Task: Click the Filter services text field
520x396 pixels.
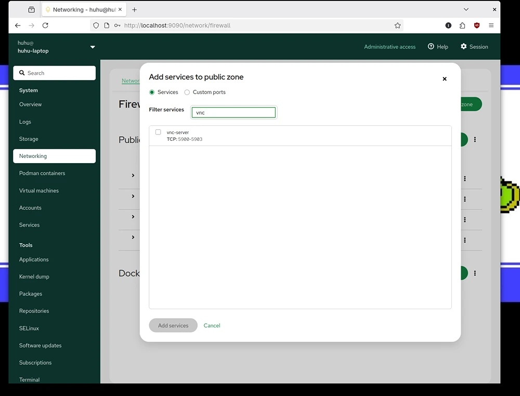Action: coord(233,112)
